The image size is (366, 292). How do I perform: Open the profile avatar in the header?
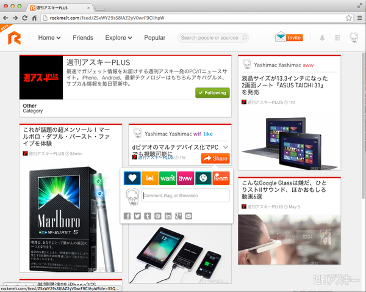tap(354, 37)
